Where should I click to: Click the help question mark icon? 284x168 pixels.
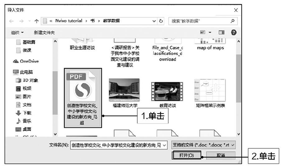(x=234, y=33)
